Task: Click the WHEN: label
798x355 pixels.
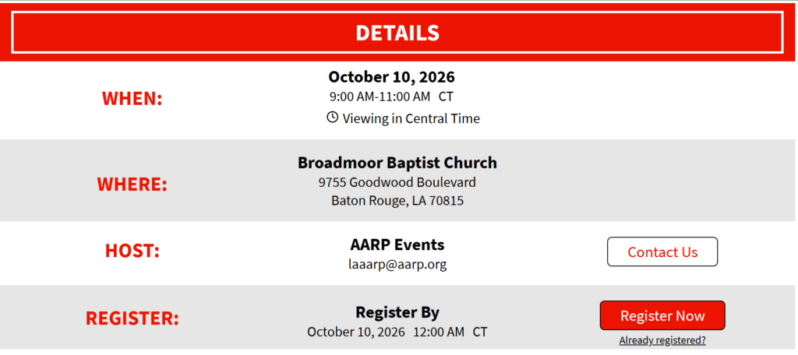Action: tap(132, 98)
